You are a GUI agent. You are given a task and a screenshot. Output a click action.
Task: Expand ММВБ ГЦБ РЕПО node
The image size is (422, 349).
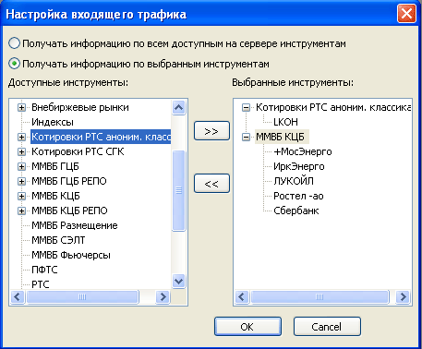[x=21, y=181]
